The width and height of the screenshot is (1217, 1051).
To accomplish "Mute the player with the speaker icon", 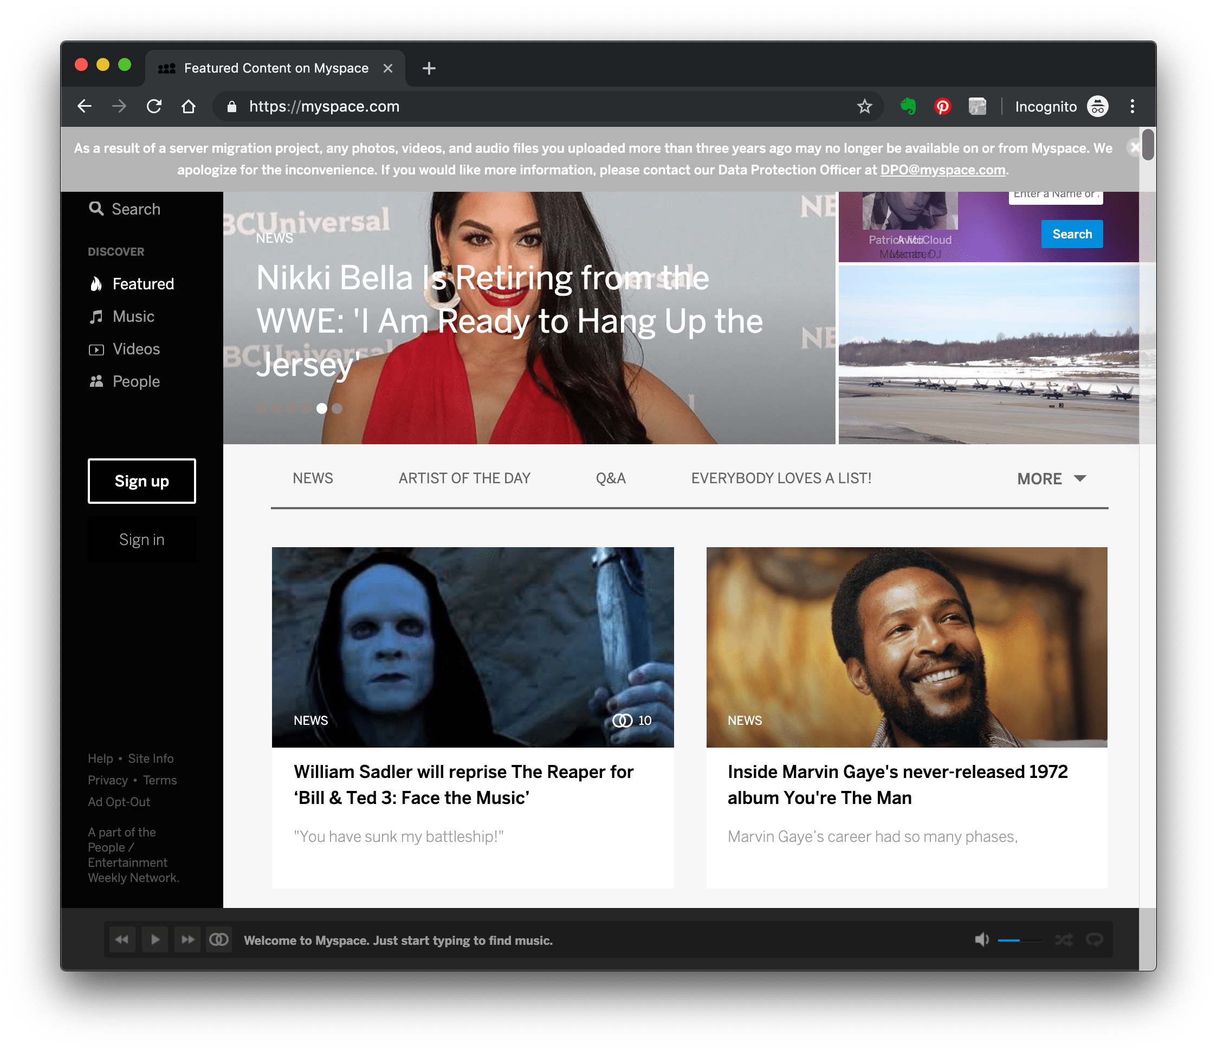I will coord(981,940).
